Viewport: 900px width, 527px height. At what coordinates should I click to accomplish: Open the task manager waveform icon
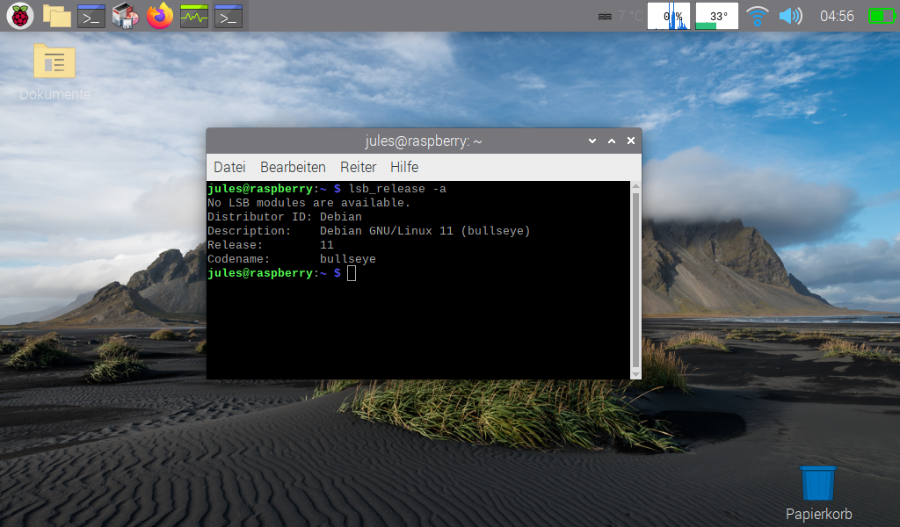(x=194, y=16)
